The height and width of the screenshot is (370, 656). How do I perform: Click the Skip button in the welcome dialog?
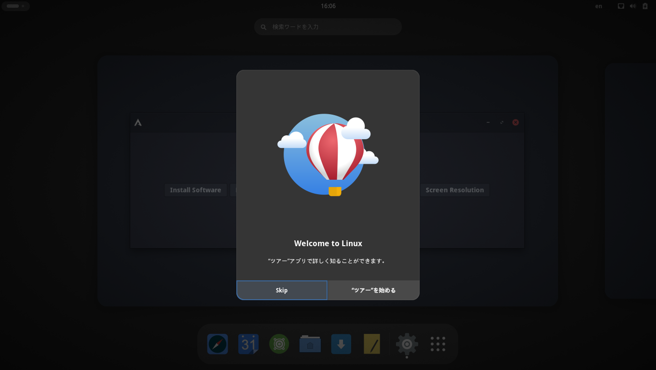282,290
